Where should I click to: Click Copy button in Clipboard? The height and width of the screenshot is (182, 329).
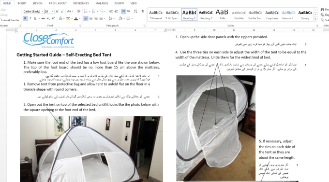(4, 15)
